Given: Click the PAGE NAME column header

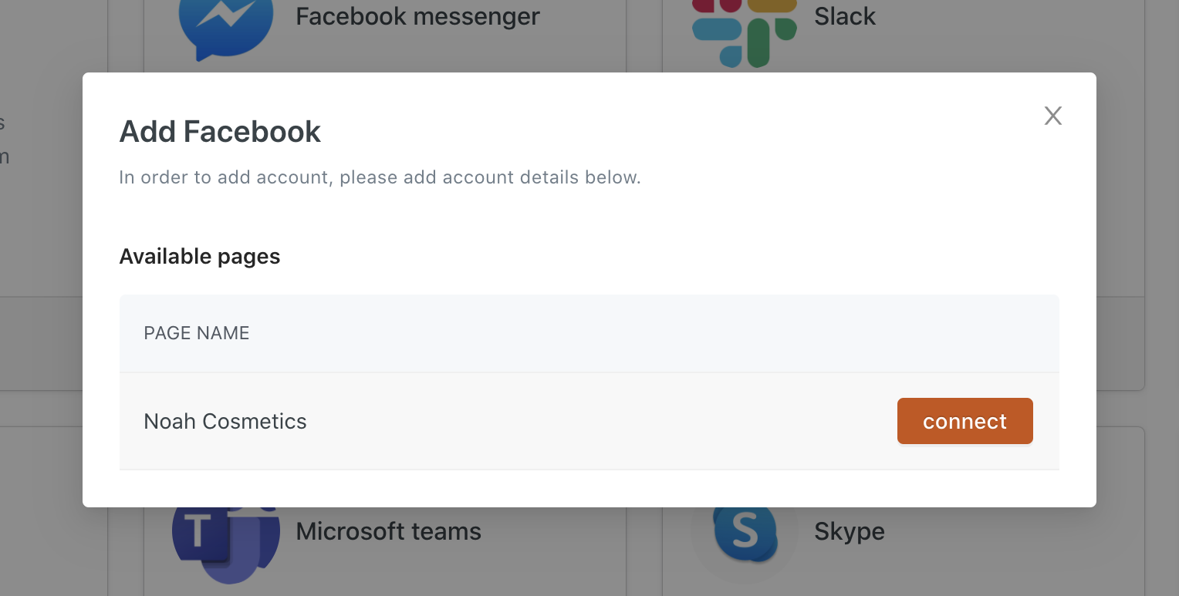Looking at the screenshot, I should (197, 333).
